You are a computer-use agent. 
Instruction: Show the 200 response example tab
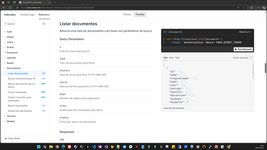pyautogui.click(x=165, y=58)
